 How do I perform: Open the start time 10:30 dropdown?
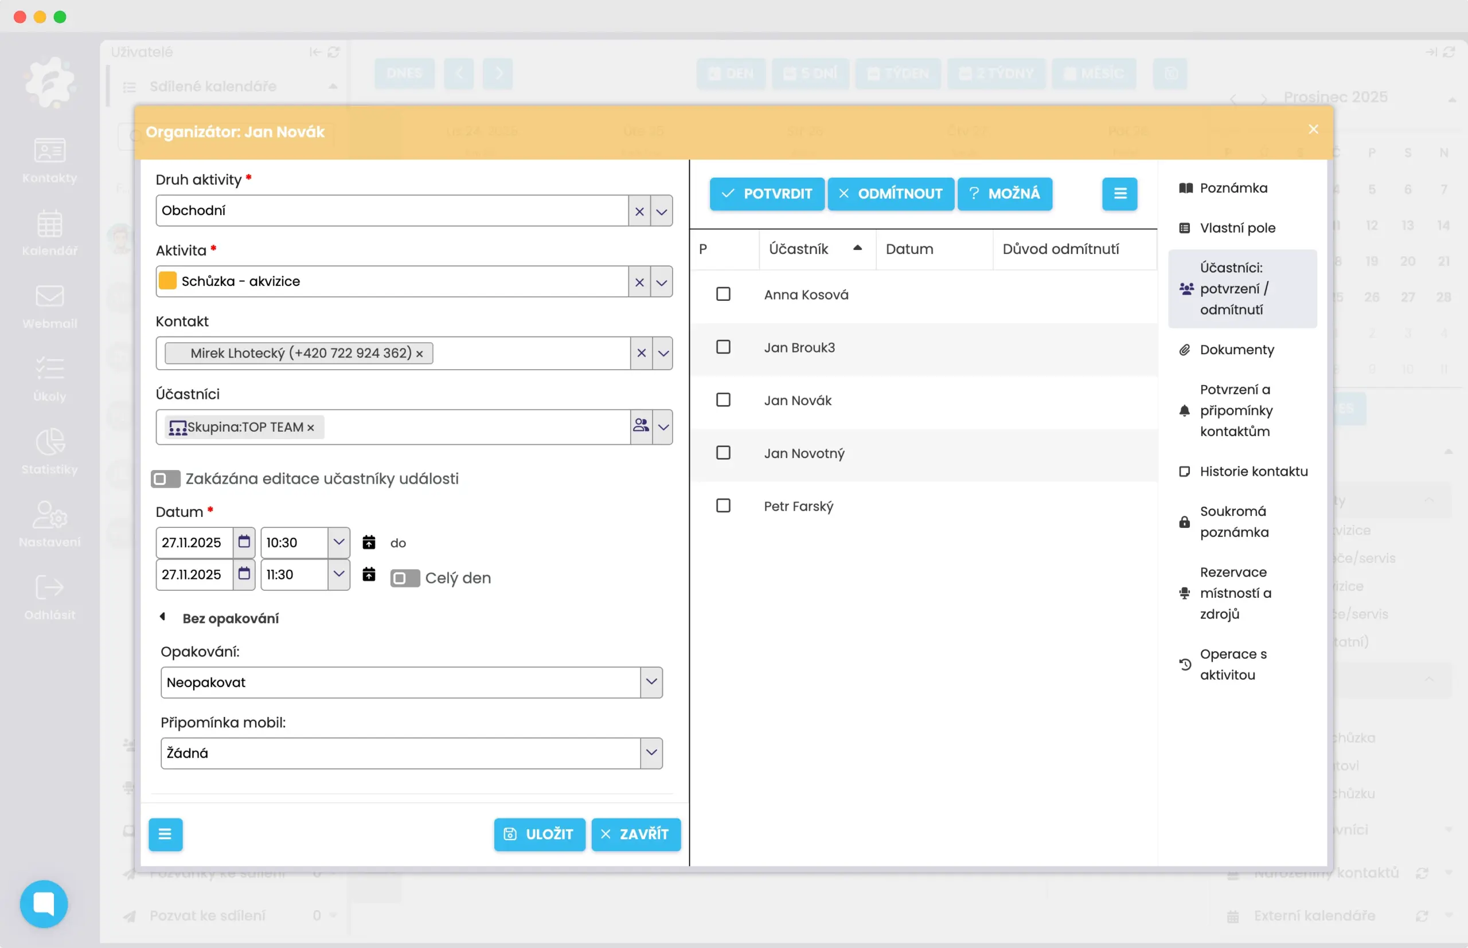pos(339,542)
